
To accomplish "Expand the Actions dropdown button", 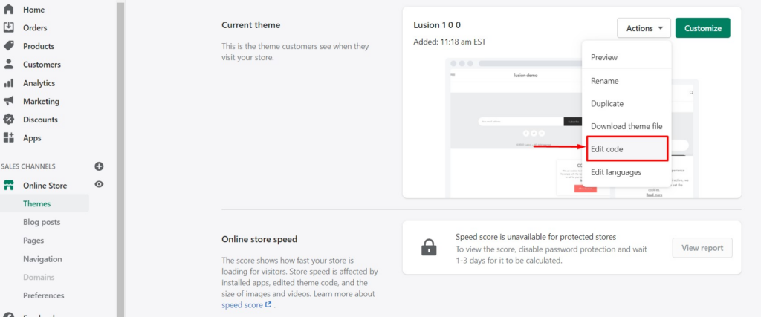I will [x=644, y=28].
